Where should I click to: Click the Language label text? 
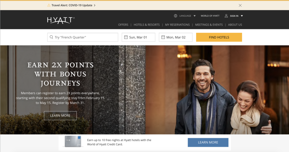[x=185, y=16]
